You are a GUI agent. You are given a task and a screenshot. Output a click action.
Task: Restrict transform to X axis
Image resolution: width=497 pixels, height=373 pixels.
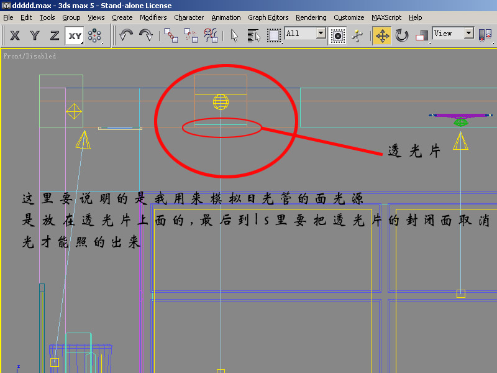[15, 35]
